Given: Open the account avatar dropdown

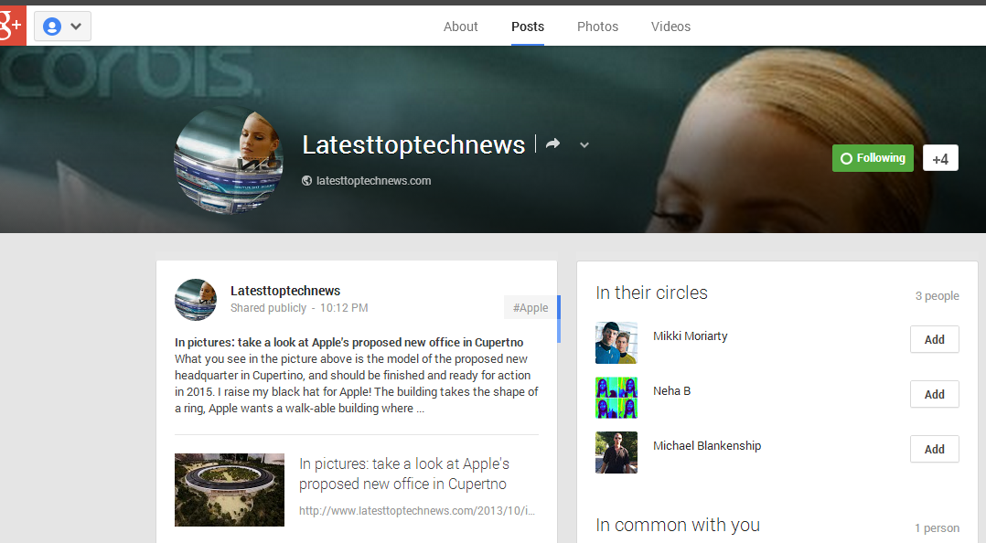Looking at the screenshot, I should pyautogui.click(x=62, y=27).
